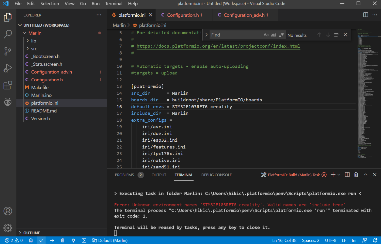Expand the OUTLINE section

click(31, 233)
